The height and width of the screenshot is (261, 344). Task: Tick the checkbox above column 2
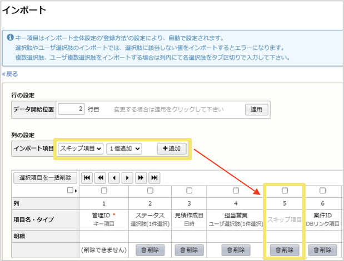150,191
